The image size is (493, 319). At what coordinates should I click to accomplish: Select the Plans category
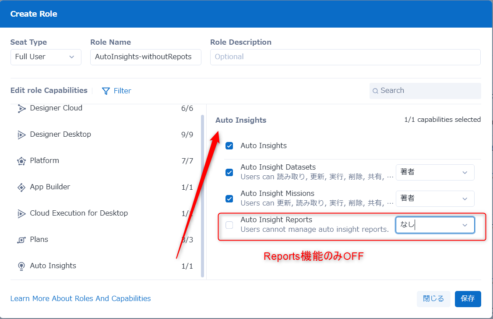click(x=106, y=240)
